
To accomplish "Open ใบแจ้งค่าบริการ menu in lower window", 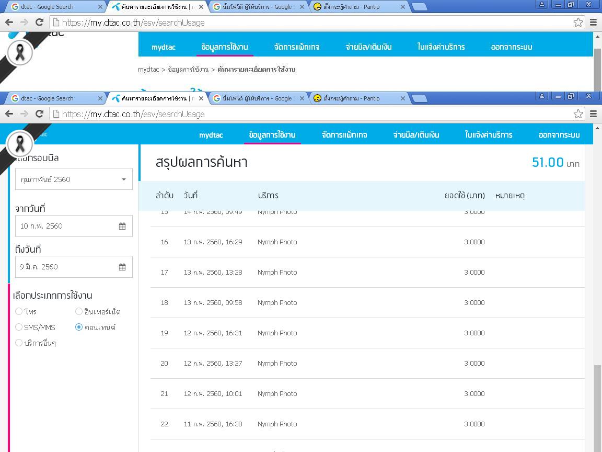I will (x=489, y=135).
